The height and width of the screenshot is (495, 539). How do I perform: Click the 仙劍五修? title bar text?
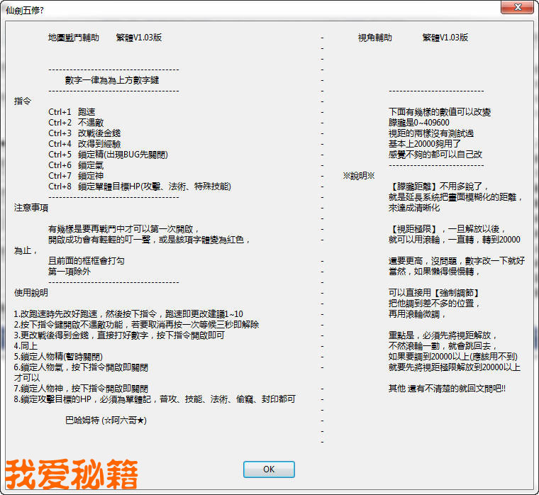coord(25,9)
